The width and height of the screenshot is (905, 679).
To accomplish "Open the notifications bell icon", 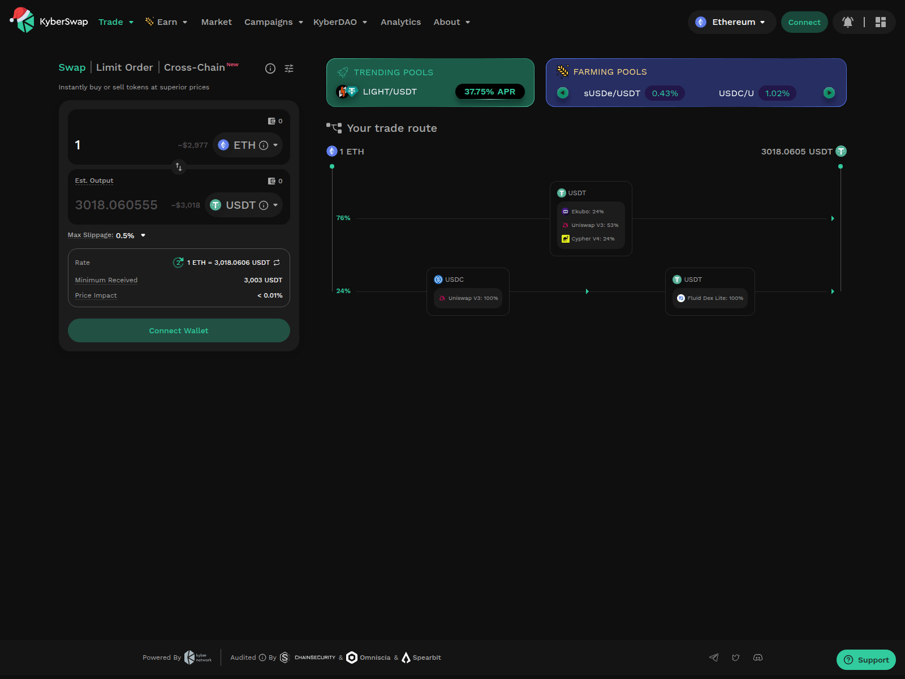I will [x=847, y=22].
